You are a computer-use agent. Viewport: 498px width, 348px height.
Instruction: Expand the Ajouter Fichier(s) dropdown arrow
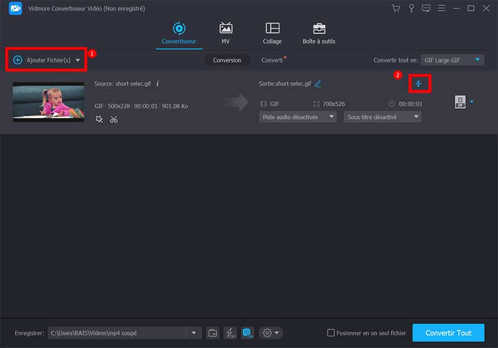click(78, 60)
